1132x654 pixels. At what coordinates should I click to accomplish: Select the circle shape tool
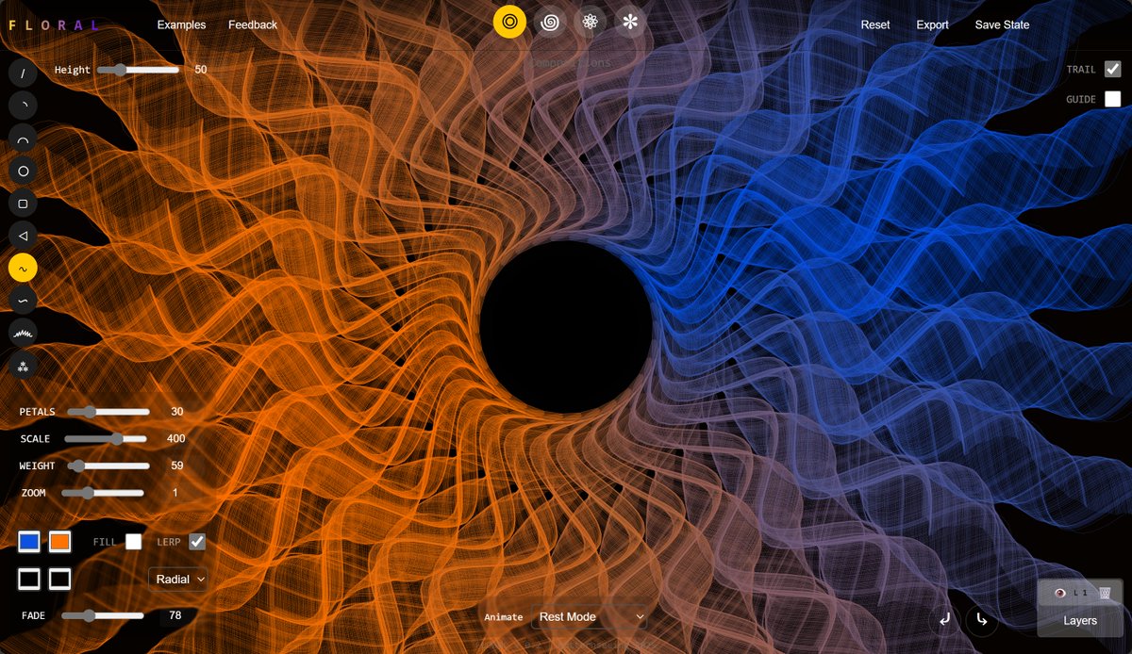coord(24,171)
